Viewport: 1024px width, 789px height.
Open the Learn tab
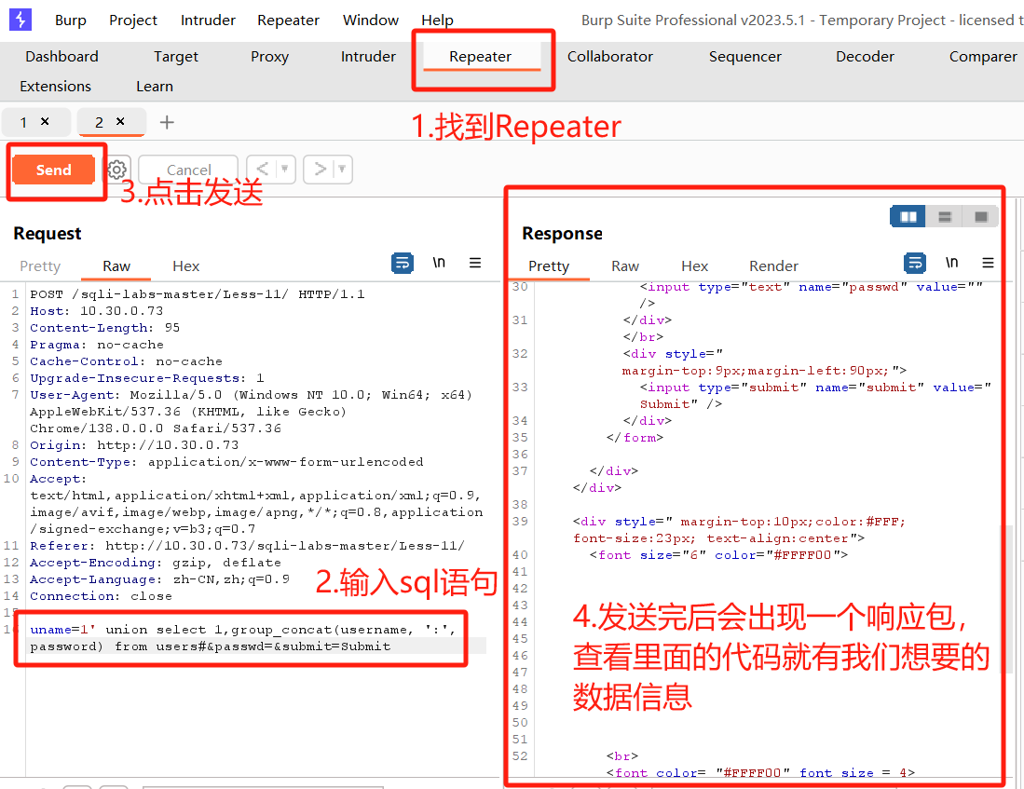(155, 87)
